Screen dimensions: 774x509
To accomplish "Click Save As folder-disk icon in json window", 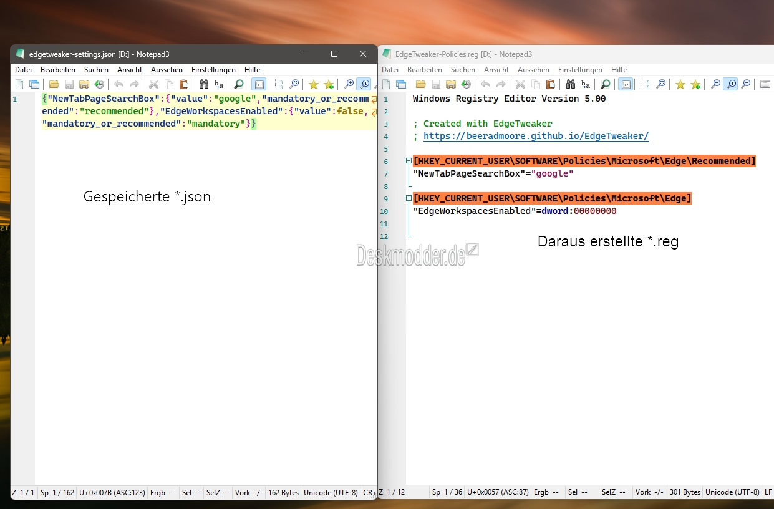I will click(x=84, y=84).
